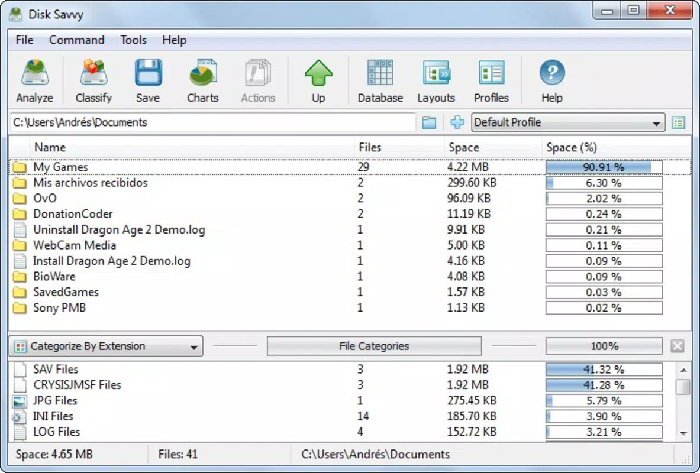Browse for folder next to path field

click(429, 122)
